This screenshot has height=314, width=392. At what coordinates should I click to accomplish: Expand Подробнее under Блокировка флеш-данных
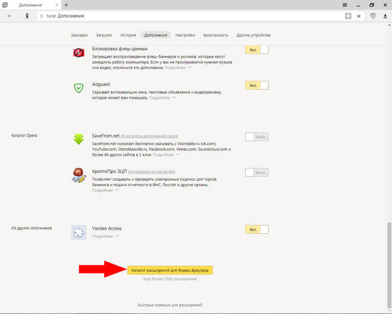[178, 68]
